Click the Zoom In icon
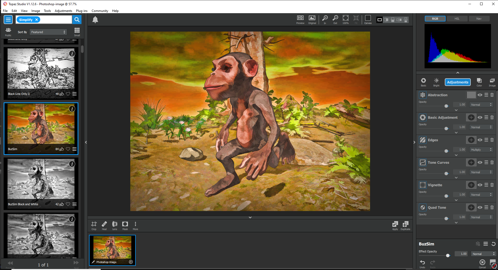The width and height of the screenshot is (498, 270). pos(325,19)
